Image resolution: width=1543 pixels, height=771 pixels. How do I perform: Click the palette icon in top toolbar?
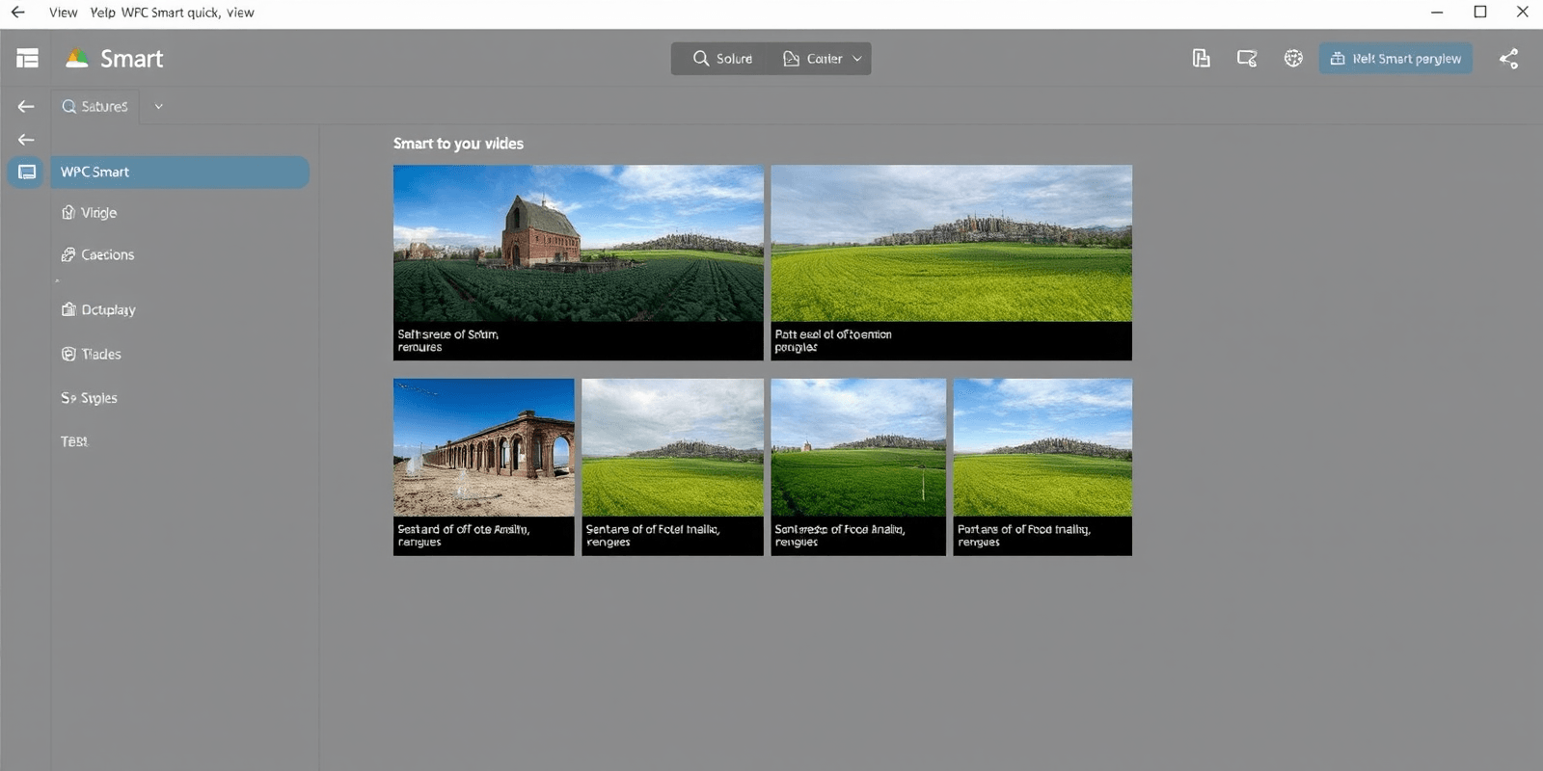coord(1293,59)
